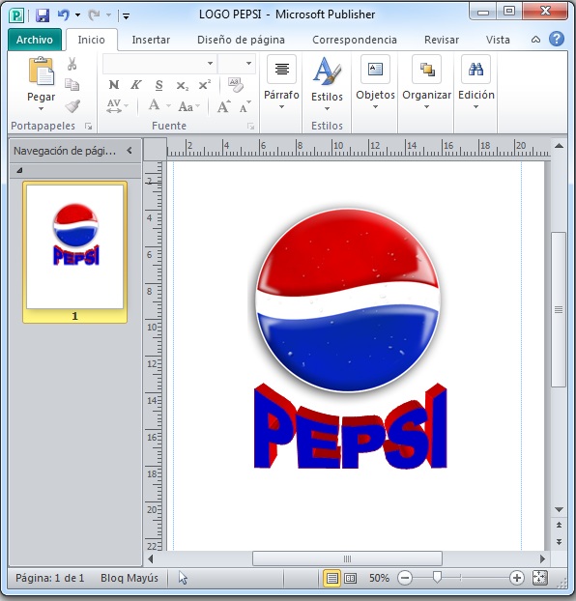
Task: Open the Párrafo menu button
Action: pos(281,83)
